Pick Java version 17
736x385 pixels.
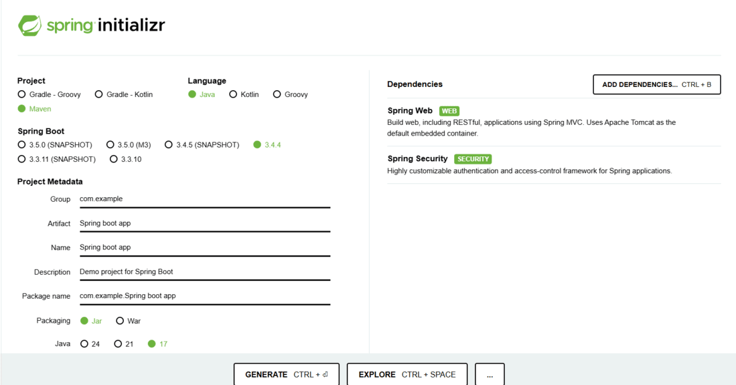point(158,344)
